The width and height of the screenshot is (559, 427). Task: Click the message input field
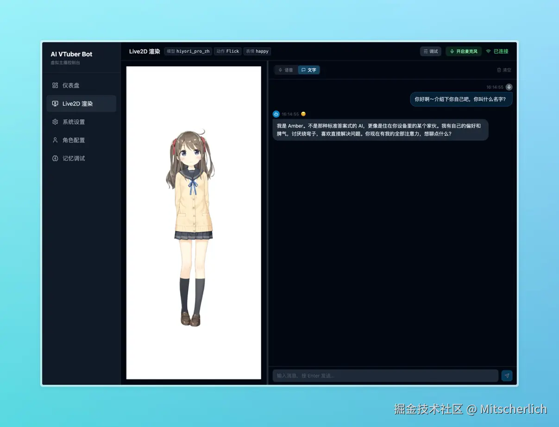384,376
